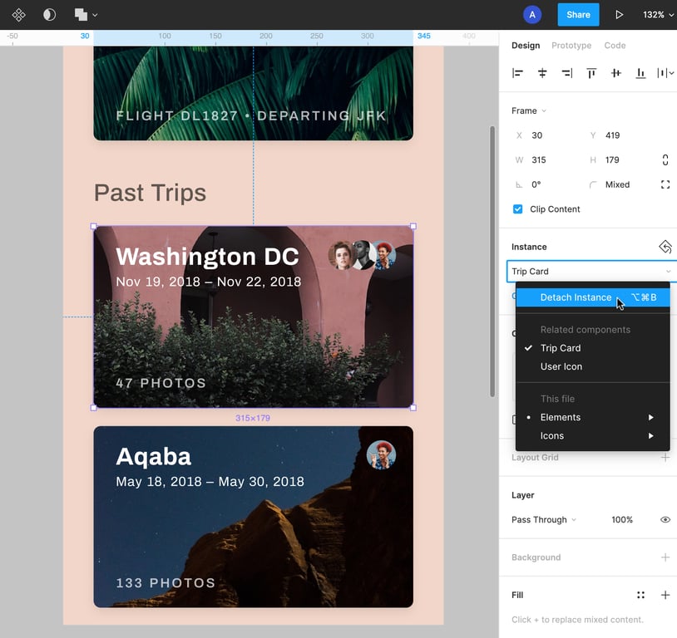Click the component tool icon in top bar
The image size is (677, 638).
click(x=18, y=15)
